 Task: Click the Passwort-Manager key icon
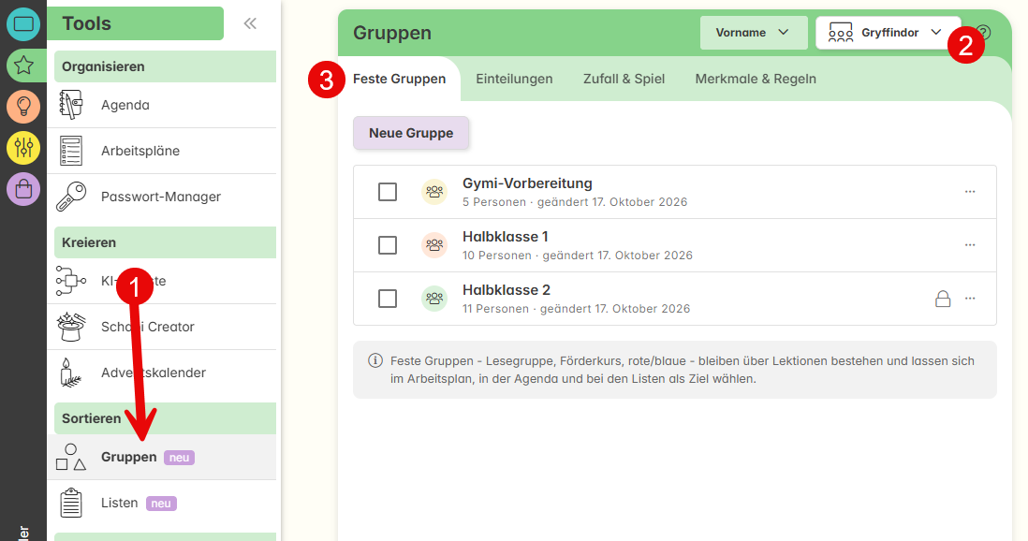[71, 197]
